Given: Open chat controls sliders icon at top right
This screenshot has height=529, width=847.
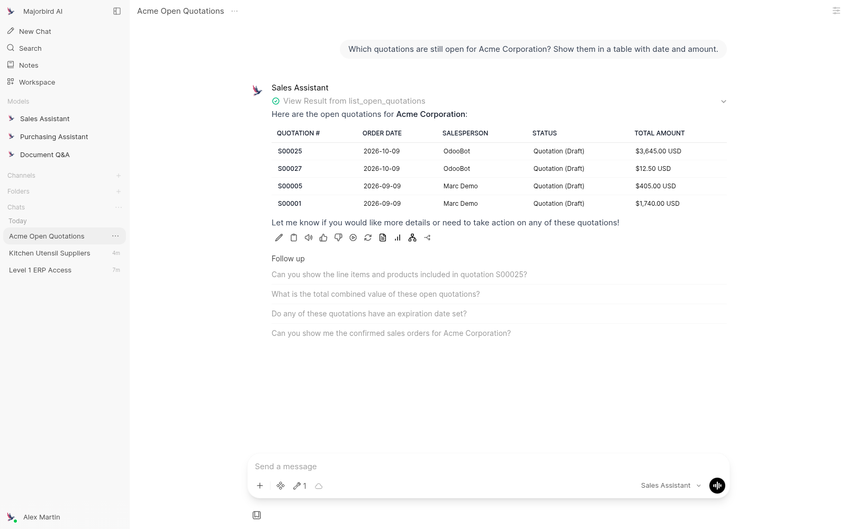Looking at the screenshot, I should [x=836, y=11].
